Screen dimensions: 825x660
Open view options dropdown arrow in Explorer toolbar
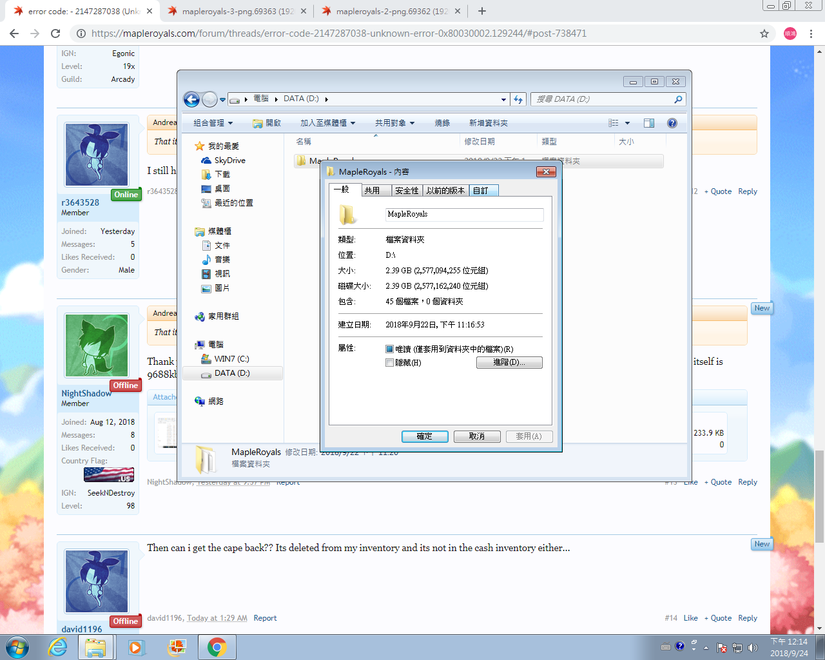point(627,123)
